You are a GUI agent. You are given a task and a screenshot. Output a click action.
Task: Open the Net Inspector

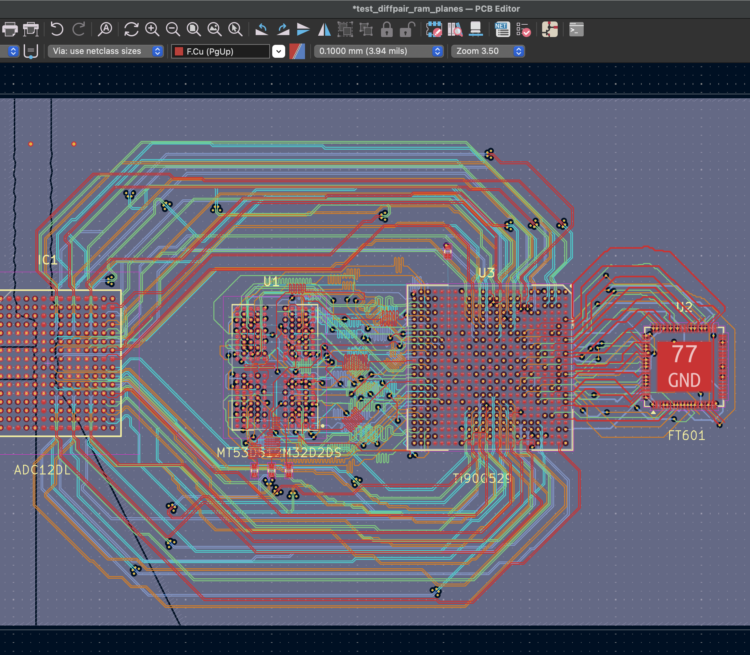pos(502,29)
